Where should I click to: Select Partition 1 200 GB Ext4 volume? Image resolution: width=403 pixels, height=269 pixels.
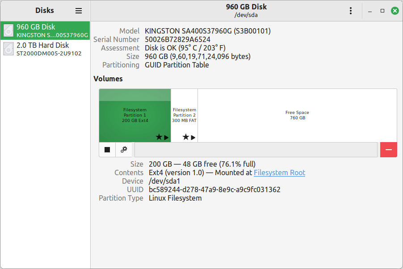tap(135, 115)
